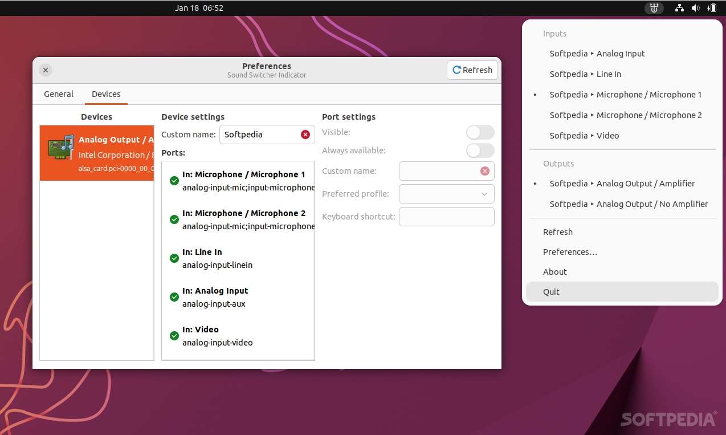This screenshot has height=435, width=726.
Task: Click the green check beside Microphone 1 port
Action: [x=174, y=180]
